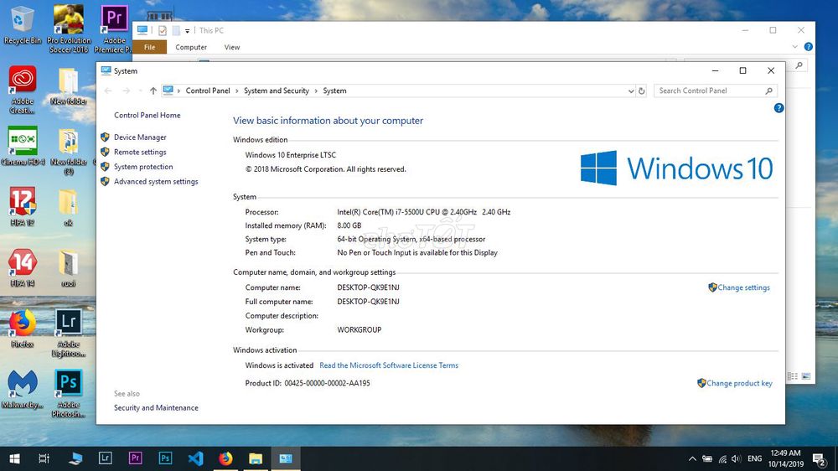
Task: Open Remote settings link
Action: (140, 152)
